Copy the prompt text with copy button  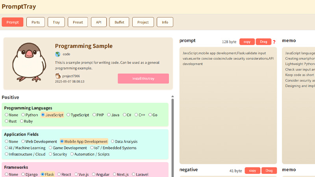pyautogui.click(x=247, y=42)
